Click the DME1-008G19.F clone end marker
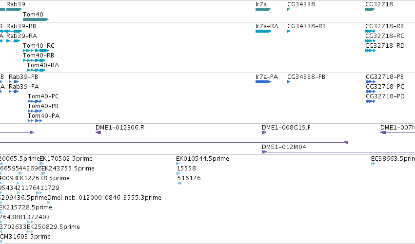415x244 pixels. coord(264,132)
